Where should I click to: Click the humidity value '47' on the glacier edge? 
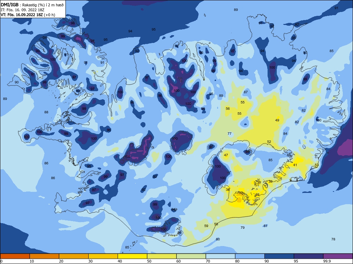click(226, 155)
